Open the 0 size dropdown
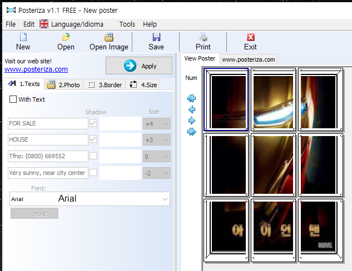The image size is (352, 271). [157, 157]
